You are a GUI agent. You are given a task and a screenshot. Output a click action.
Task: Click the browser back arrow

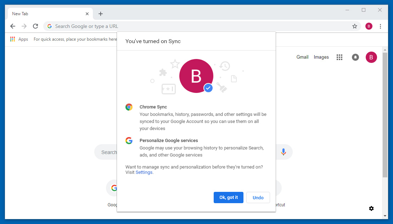(13, 26)
